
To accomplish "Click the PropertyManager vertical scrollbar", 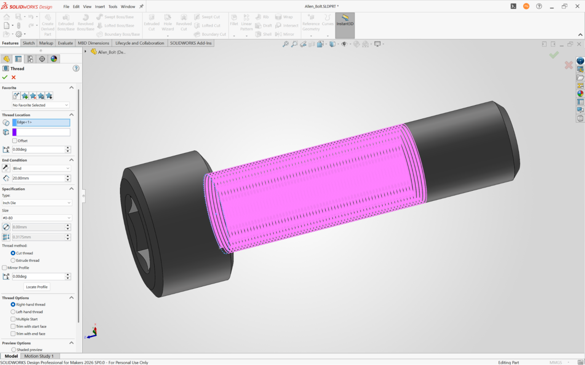I will [79, 206].
